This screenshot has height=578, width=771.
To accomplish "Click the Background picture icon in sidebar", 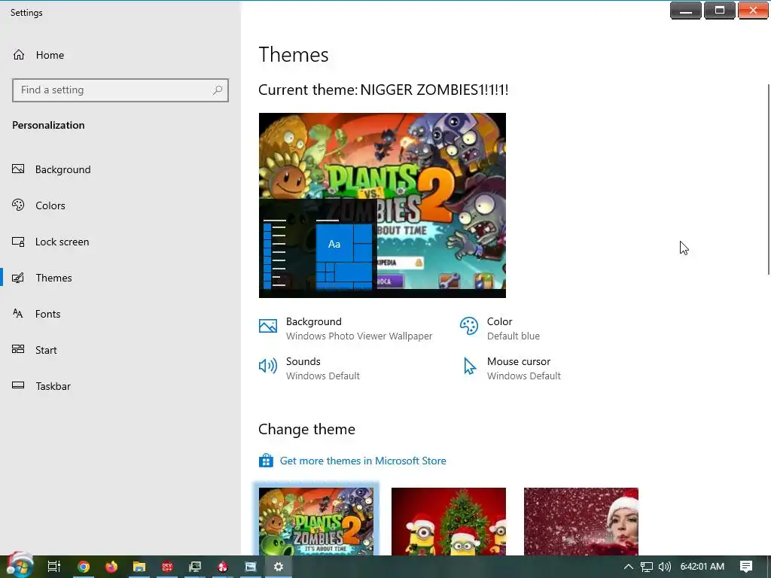I will click(18, 169).
